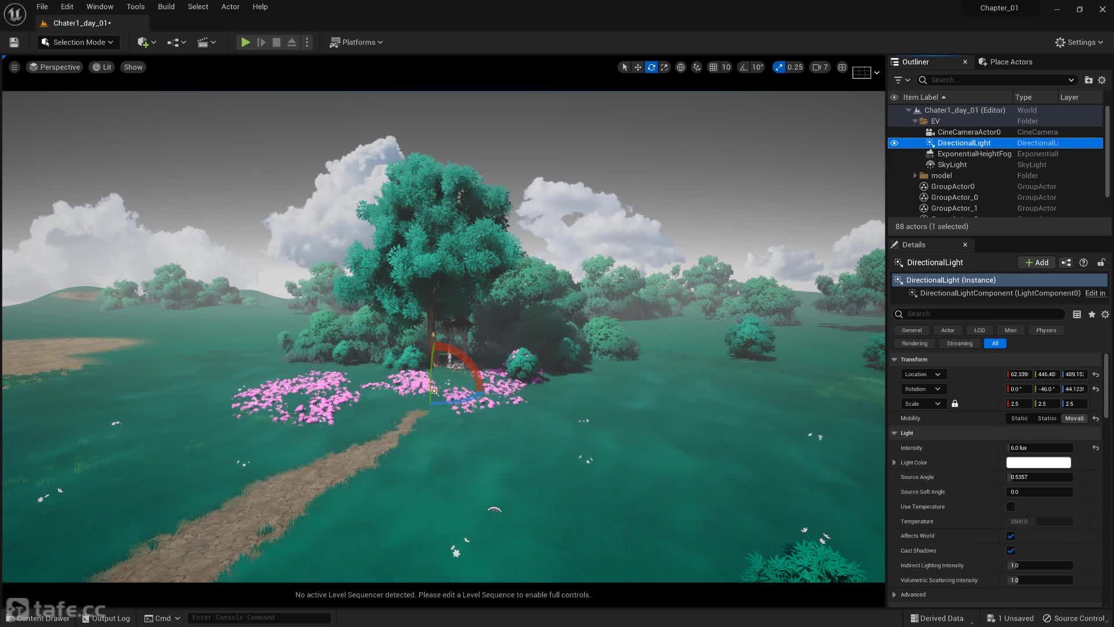The width and height of the screenshot is (1114, 627).
Task: Select the Translate move tool
Action: click(x=638, y=67)
